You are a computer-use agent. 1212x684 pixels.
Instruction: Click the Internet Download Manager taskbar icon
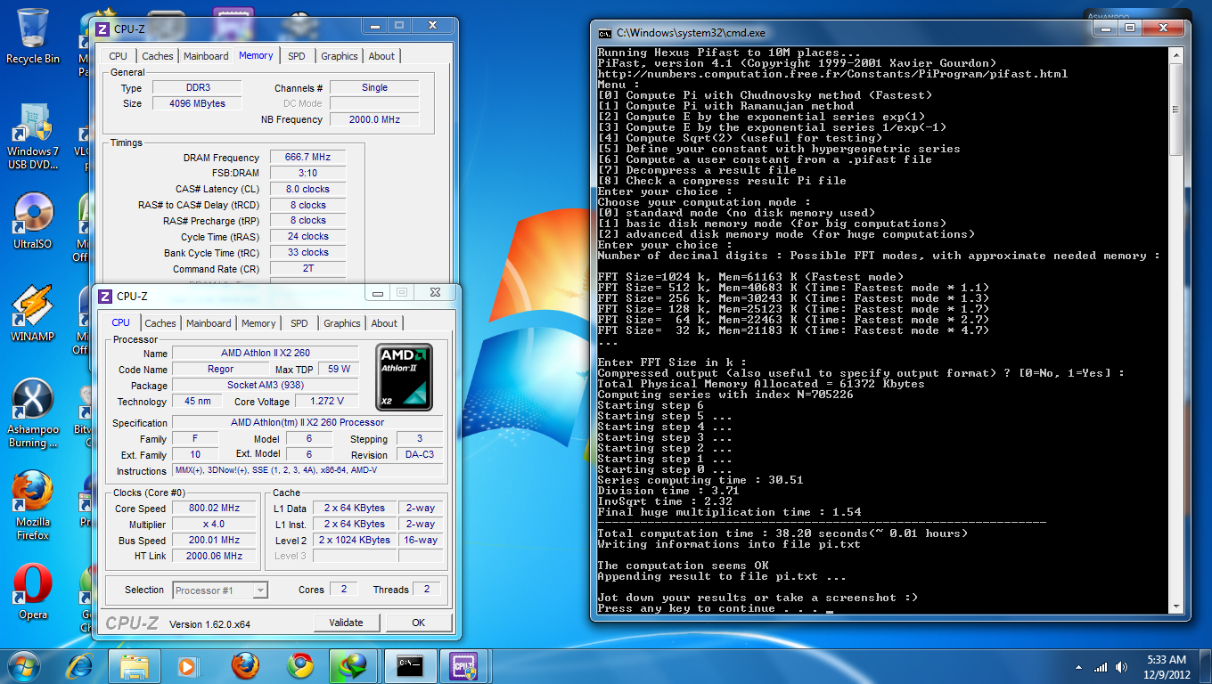(353, 666)
